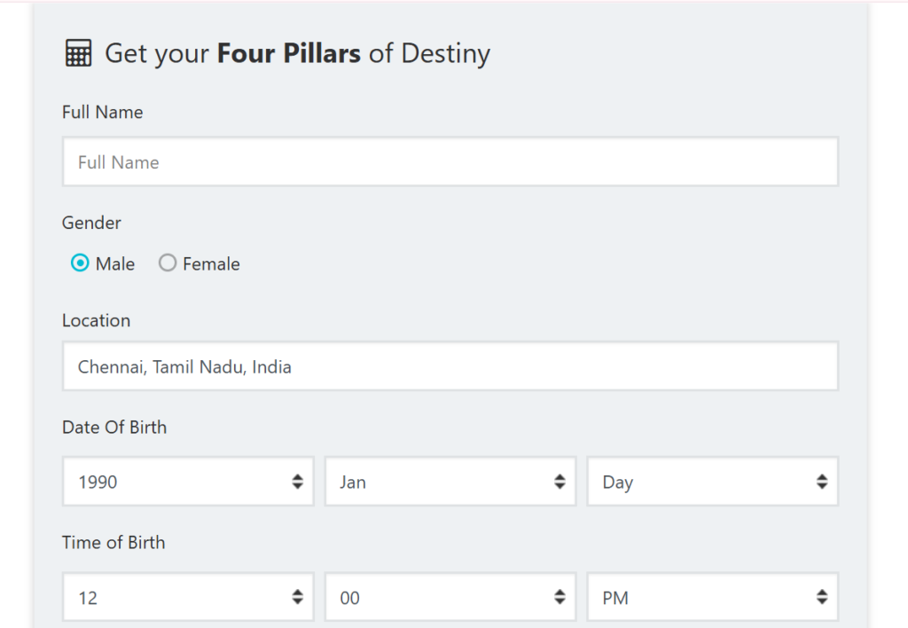Click the Male label text
This screenshot has width=908, height=628.
pos(115,264)
